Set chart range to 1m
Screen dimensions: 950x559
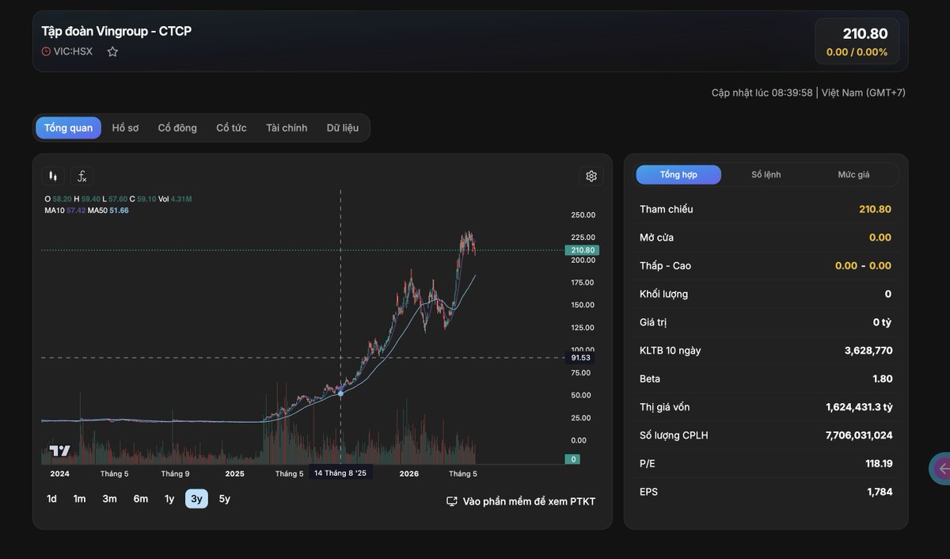point(79,499)
